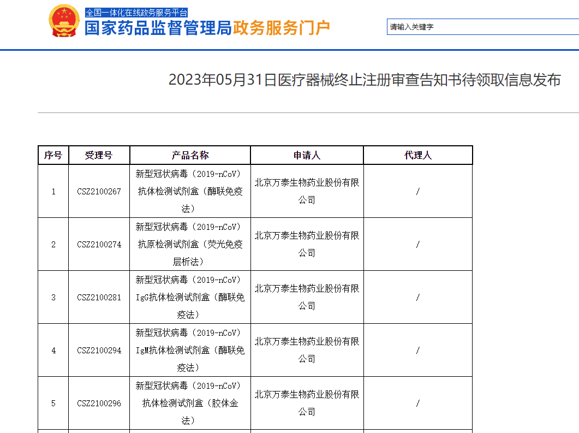Select acceptance number CSZ2100267
The image size is (579, 433).
pos(99,192)
